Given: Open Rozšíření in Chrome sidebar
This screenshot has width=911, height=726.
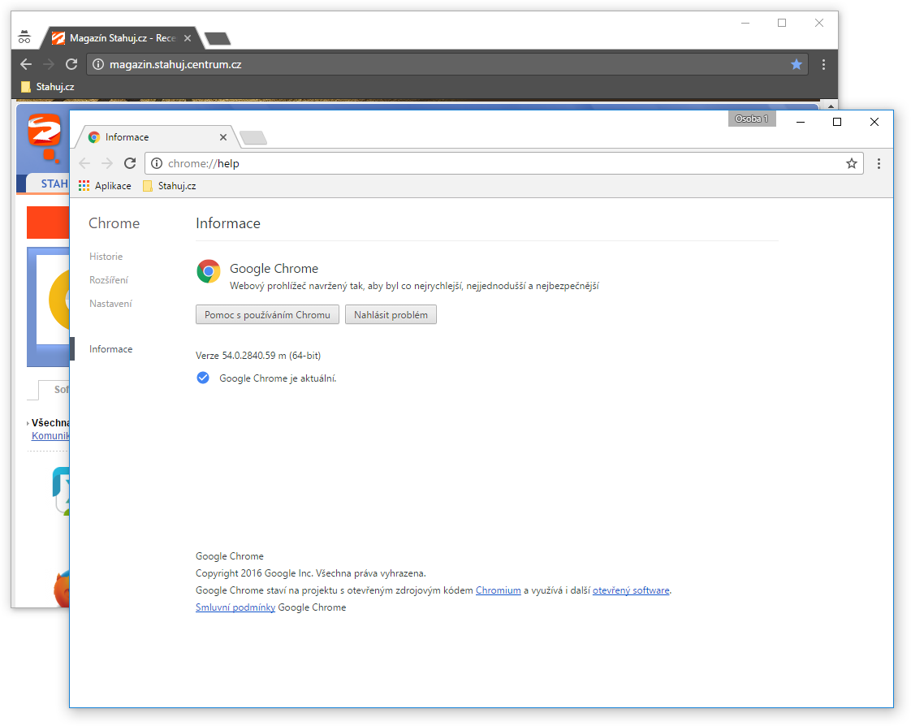Looking at the screenshot, I should [109, 279].
